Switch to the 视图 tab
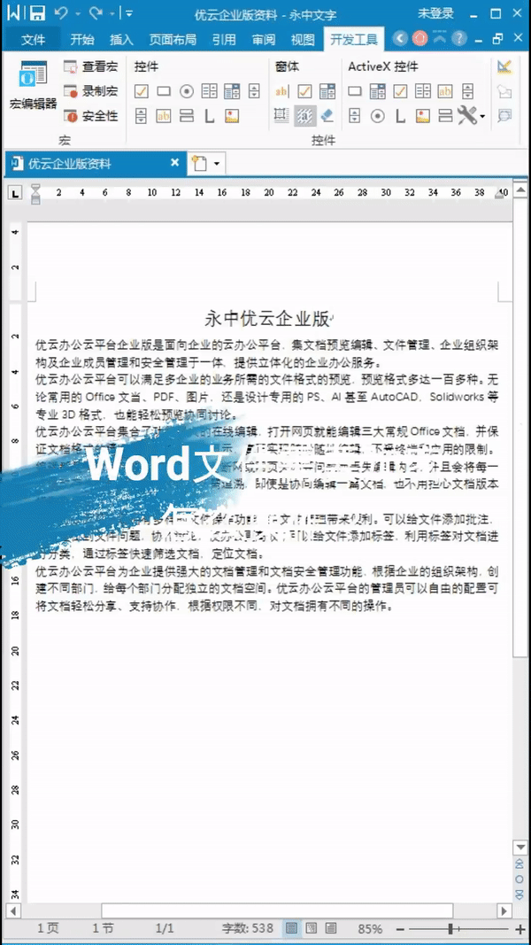531x945 pixels. [x=303, y=40]
